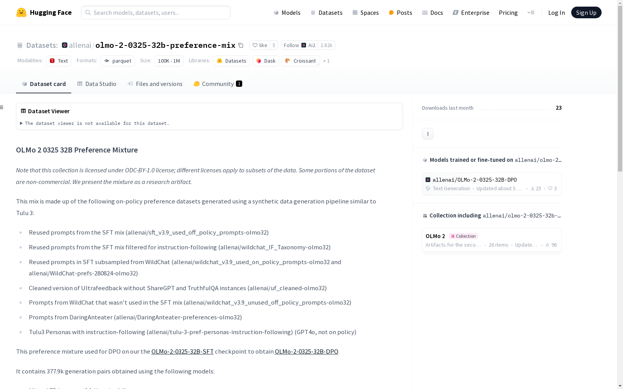
Task: Select the 100K - 1M size tag
Action: coord(169,61)
